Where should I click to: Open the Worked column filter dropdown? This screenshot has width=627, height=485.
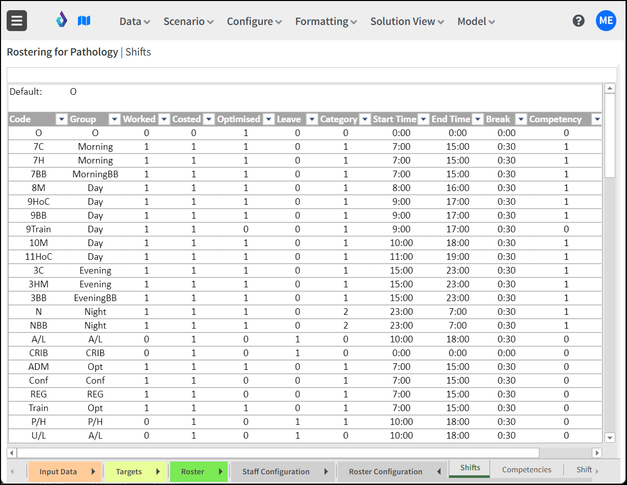pos(164,119)
